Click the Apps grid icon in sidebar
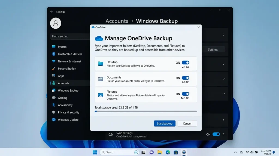Image resolution: width=279 pixels, height=156 pixels. 54,76
